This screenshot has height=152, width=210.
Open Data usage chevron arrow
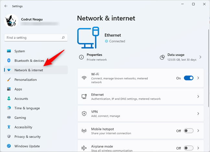click(x=200, y=57)
